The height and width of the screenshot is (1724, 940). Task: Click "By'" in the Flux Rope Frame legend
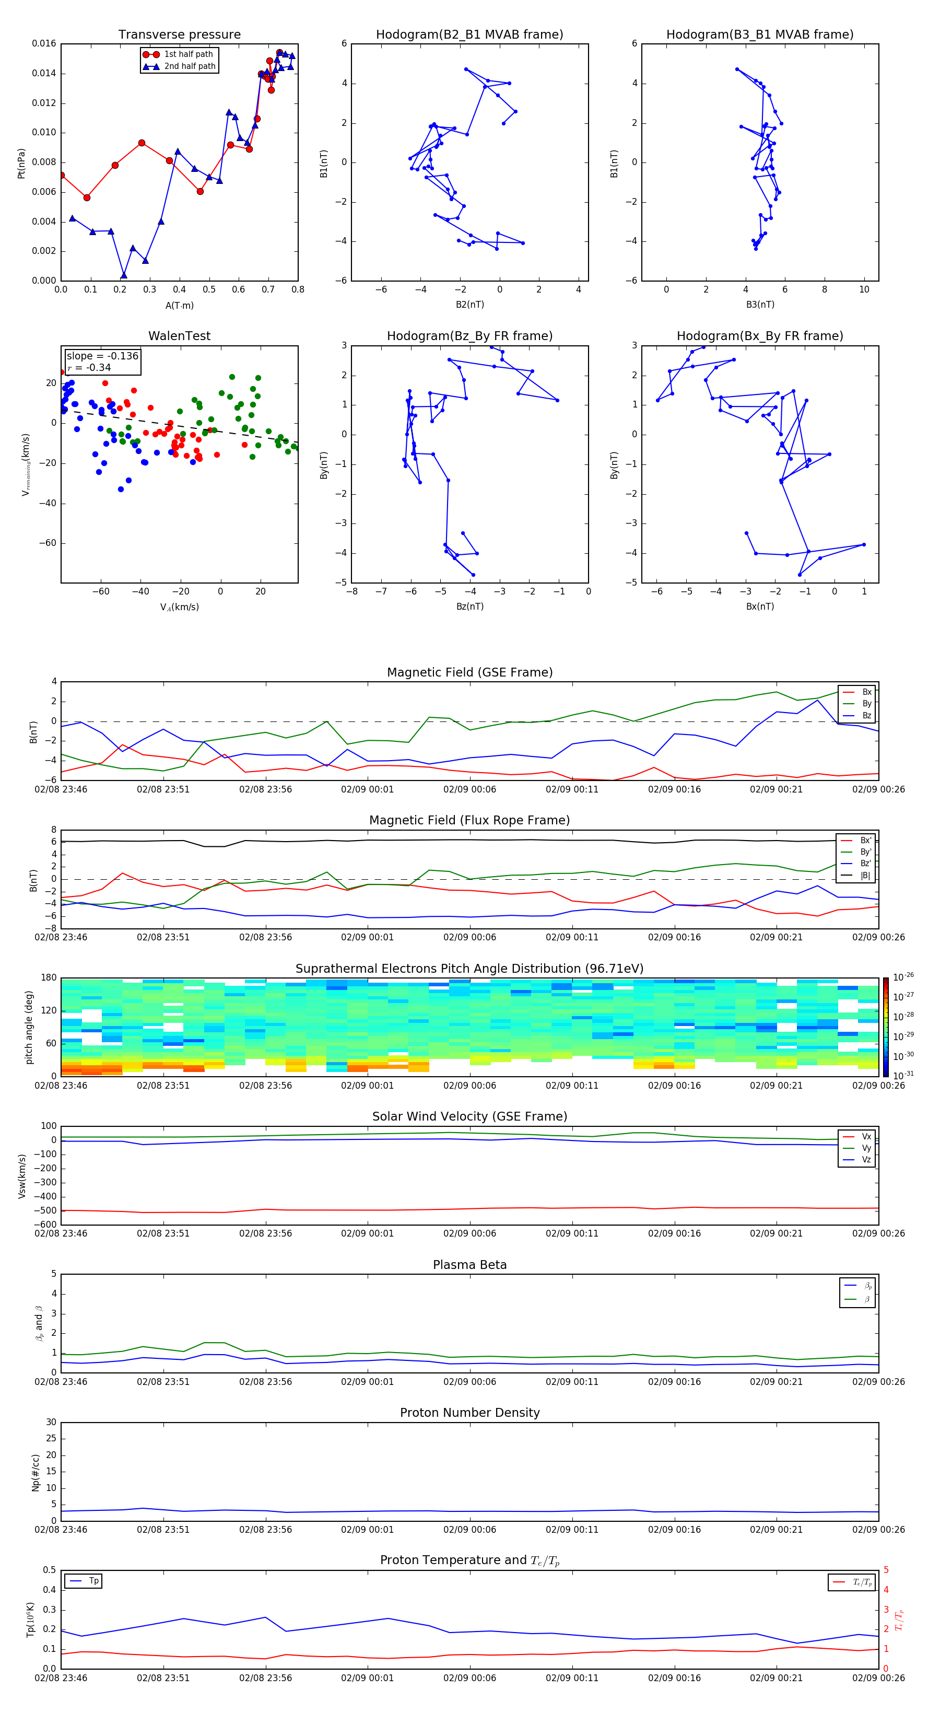(866, 852)
